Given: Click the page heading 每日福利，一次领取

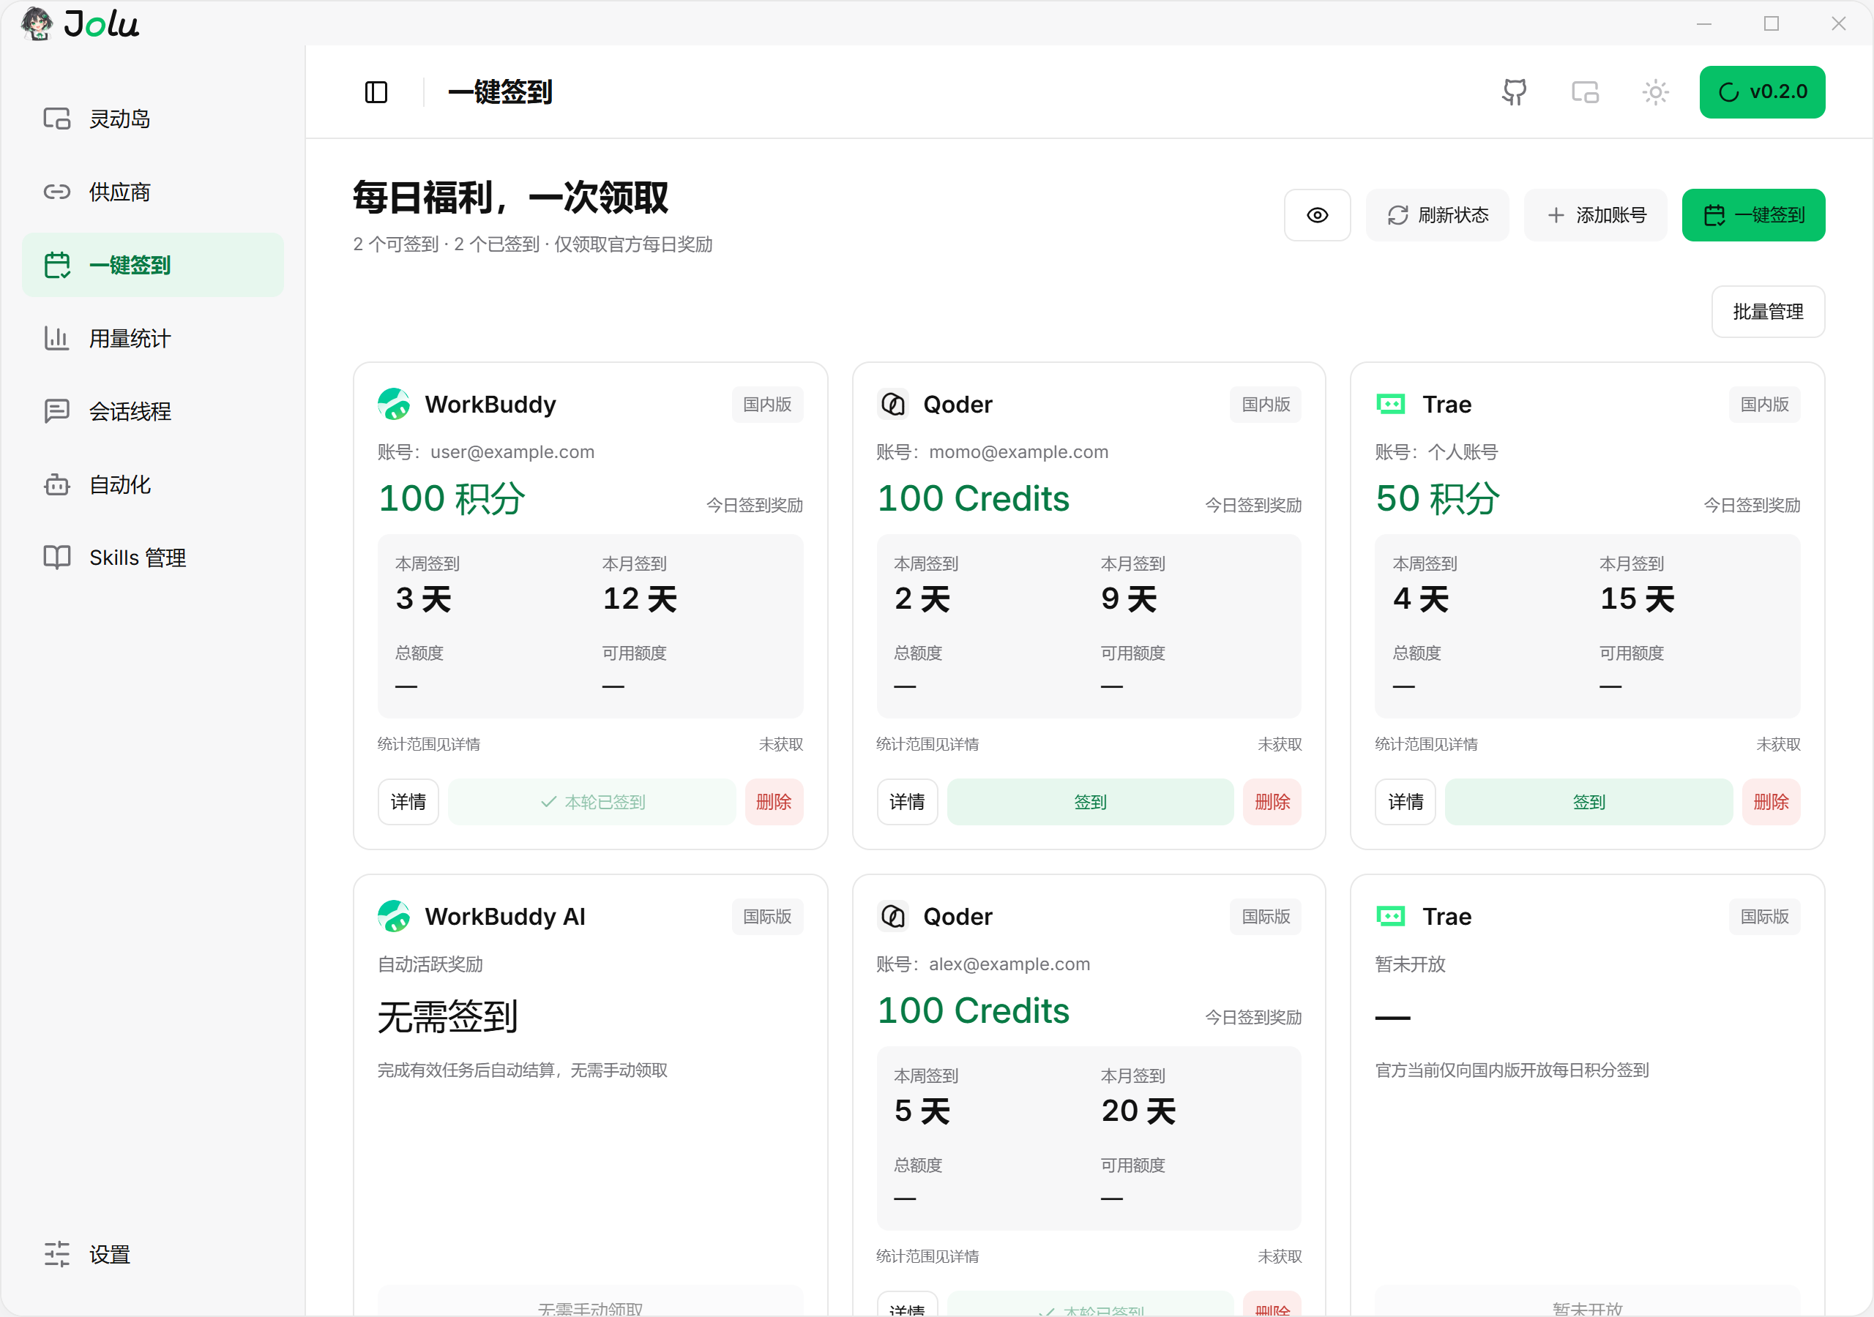Looking at the screenshot, I should (x=510, y=198).
